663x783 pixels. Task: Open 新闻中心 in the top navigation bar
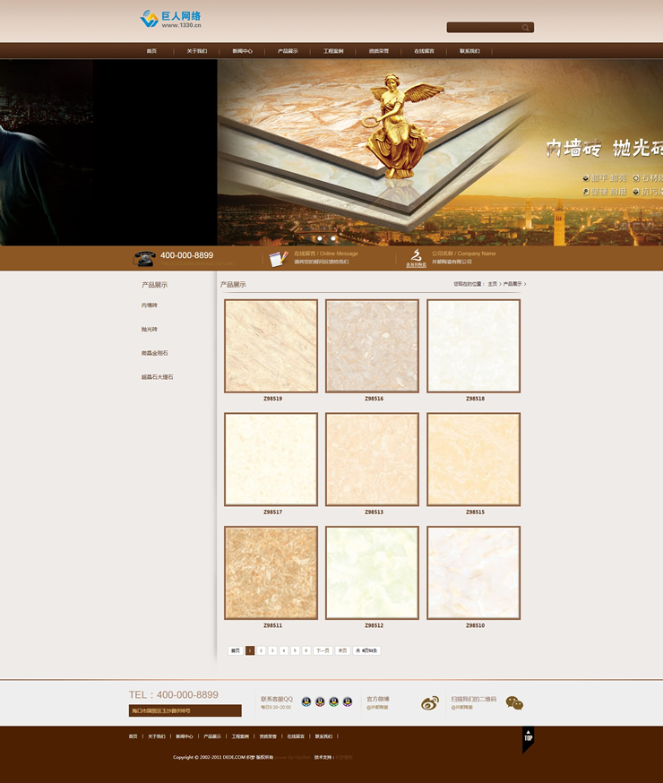(x=242, y=51)
